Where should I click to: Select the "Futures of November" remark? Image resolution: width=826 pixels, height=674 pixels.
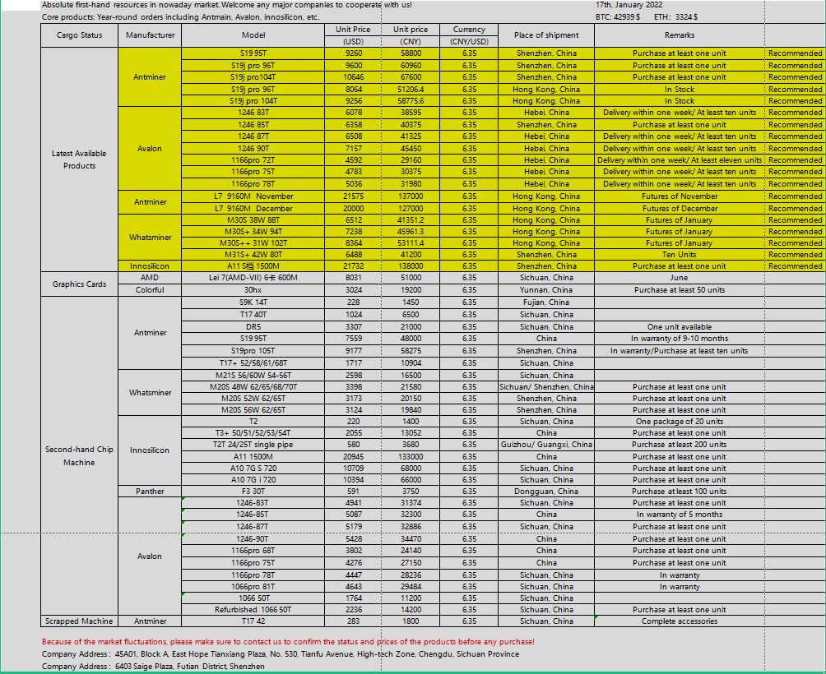[x=680, y=196]
